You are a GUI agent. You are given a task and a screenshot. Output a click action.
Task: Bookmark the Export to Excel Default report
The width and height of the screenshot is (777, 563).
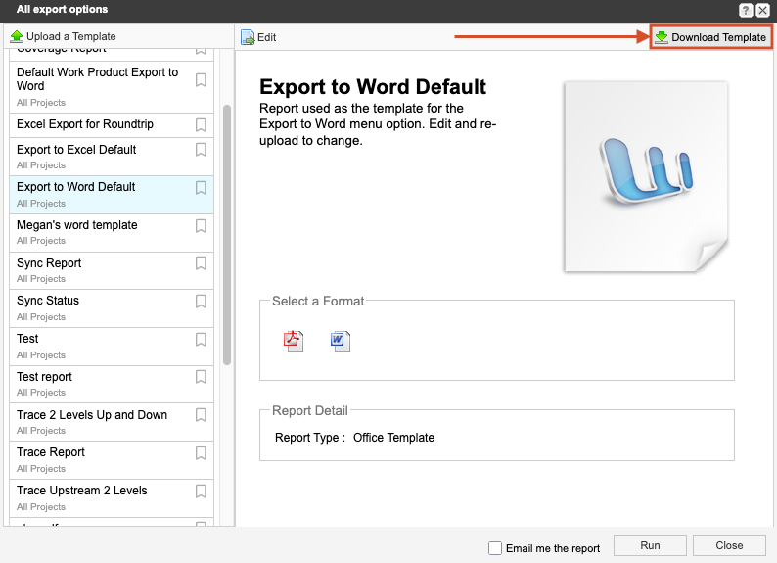click(201, 150)
